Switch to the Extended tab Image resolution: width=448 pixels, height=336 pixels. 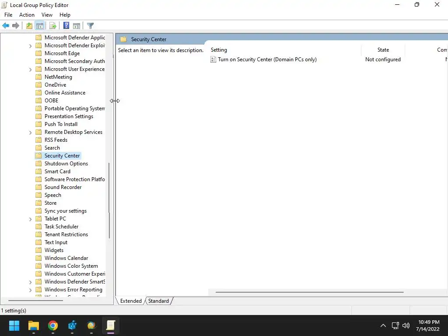click(131, 301)
